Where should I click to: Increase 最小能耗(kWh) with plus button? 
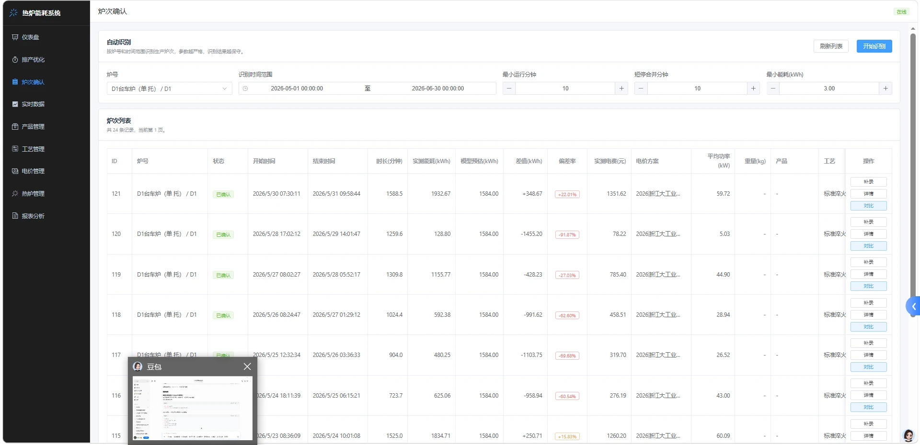coord(885,89)
